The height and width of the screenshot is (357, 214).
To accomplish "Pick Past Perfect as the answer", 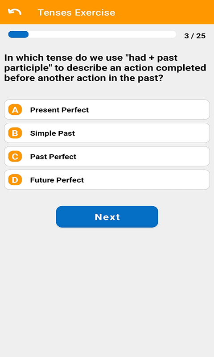I will 107,157.
